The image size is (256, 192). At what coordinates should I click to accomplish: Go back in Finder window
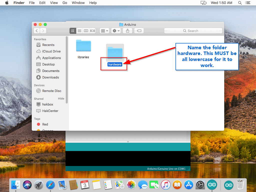[37, 31]
